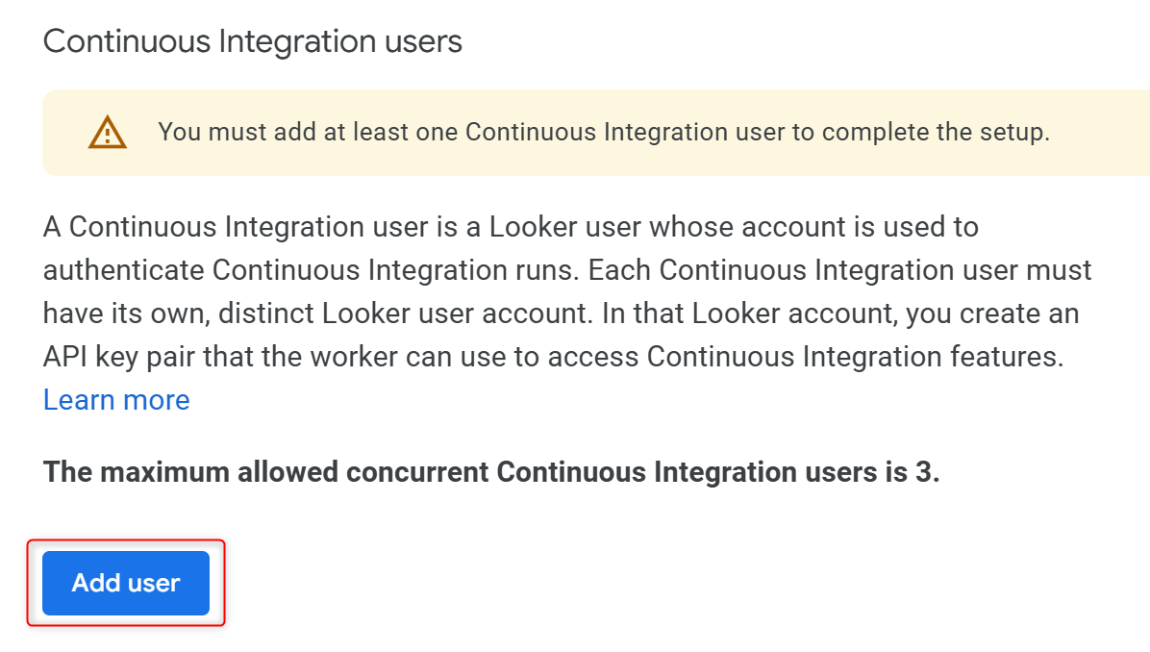Click the line starting "have its own, distinct"
The width and height of the screenshot is (1150, 652).
[562, 313]
